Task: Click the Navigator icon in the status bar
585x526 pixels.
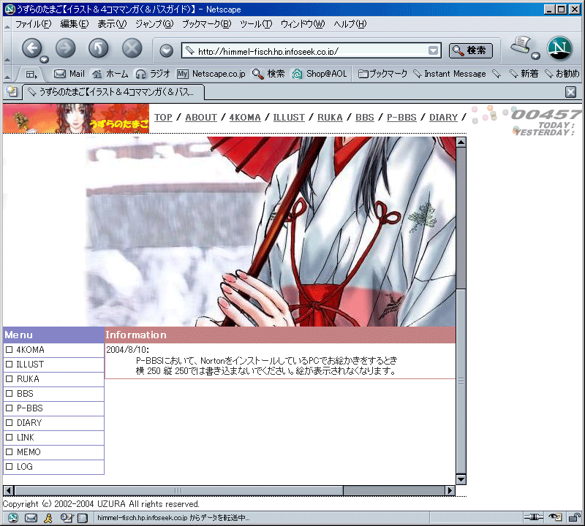Action: pos(13,518)
